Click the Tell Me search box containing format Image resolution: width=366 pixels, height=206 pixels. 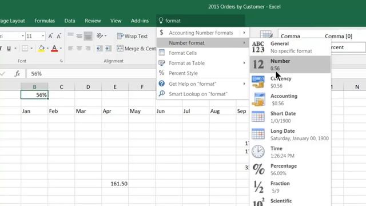click(x=201, y=21)
